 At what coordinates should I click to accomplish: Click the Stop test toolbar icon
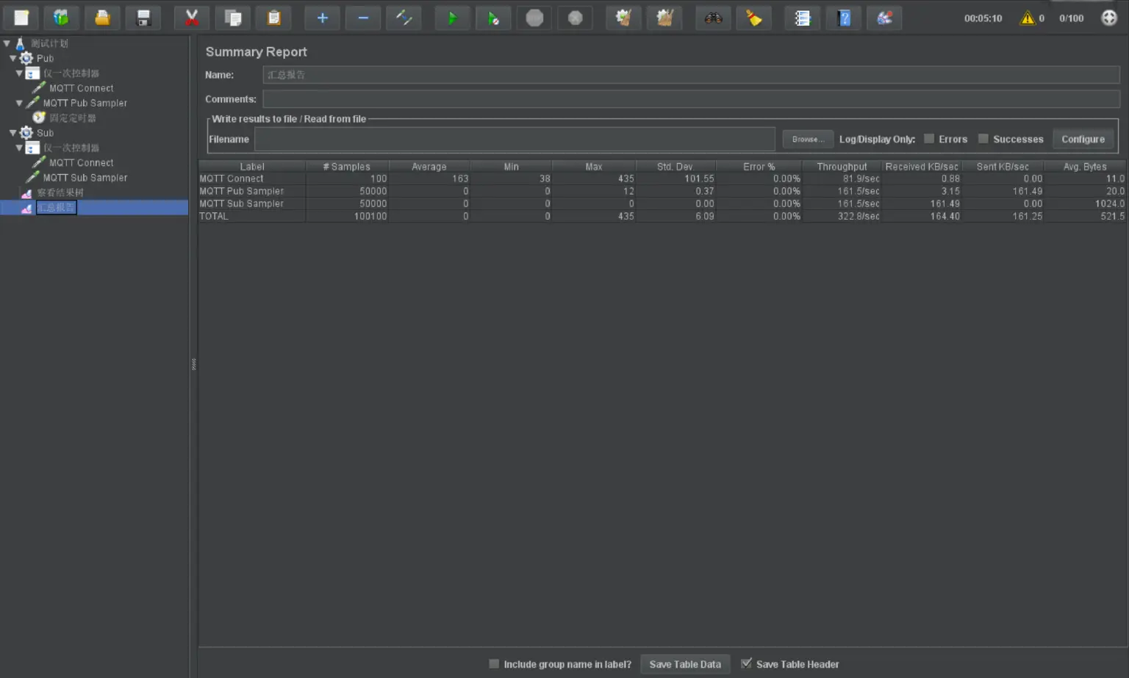tap(534, 18)
